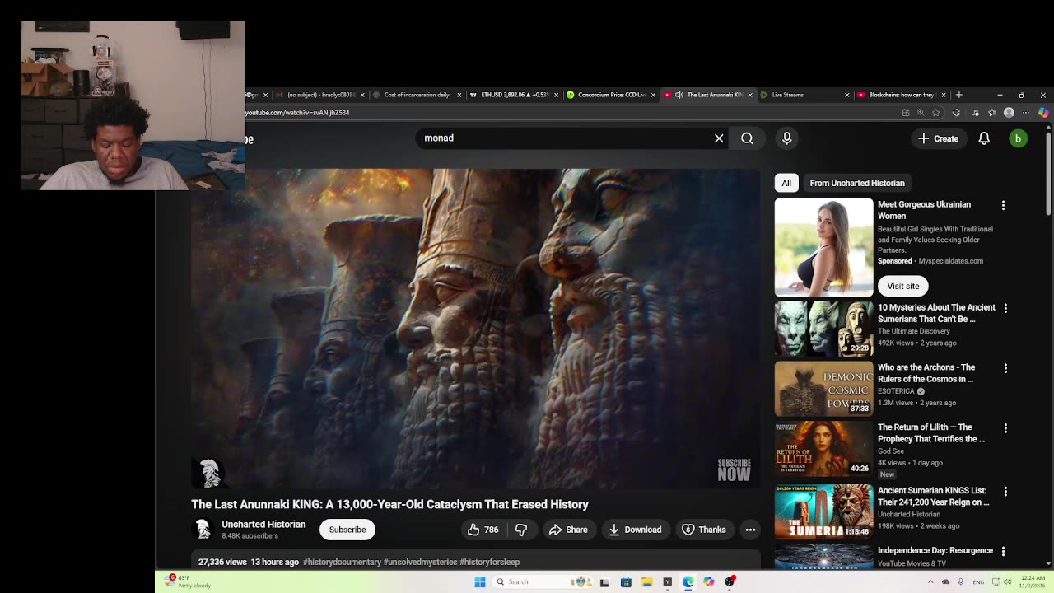Click the Download button
The image size is (1054, 593).
pyautogui.click(x=635, y=530)
